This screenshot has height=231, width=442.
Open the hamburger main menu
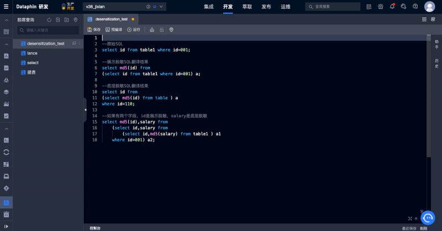coord(7,7)
